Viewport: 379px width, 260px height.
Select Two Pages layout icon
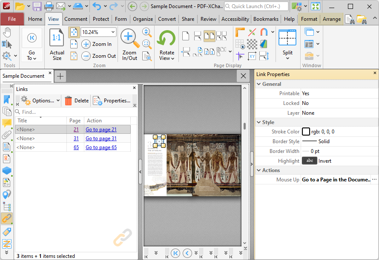click(x=210, y=36)
